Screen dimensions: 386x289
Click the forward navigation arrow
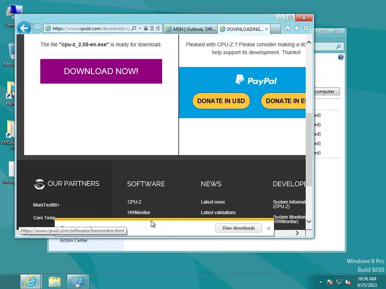click(37, 29)
